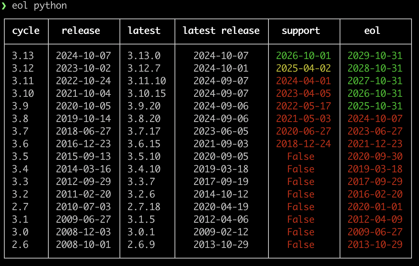Image resolution: width=419 pixels, height=266 pixels.
Task: Select cycle 3.13 in the first row
Action: pos(23,55)
